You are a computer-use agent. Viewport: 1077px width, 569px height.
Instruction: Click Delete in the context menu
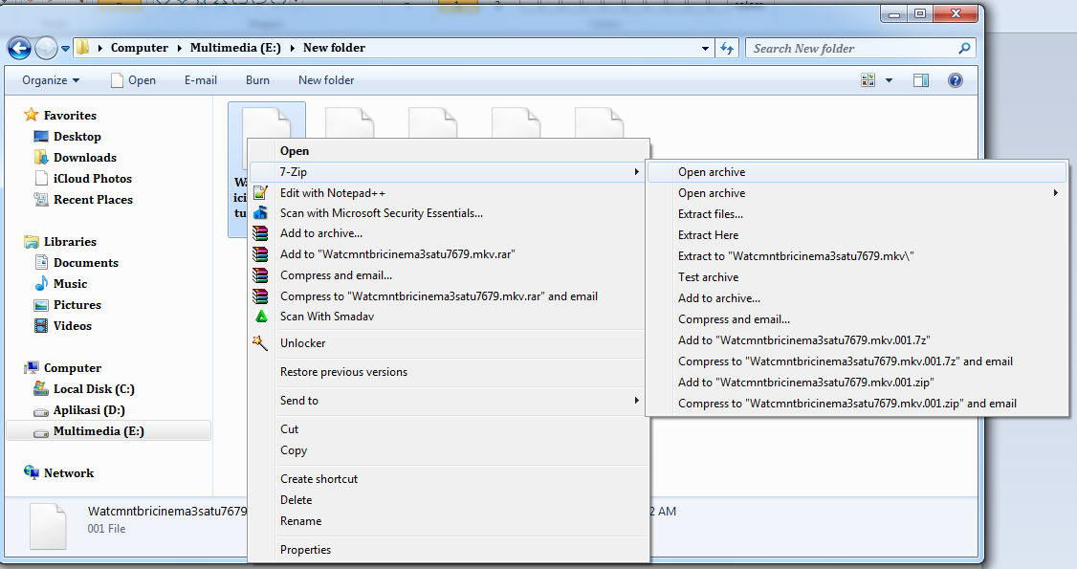[x=448, y=500]
